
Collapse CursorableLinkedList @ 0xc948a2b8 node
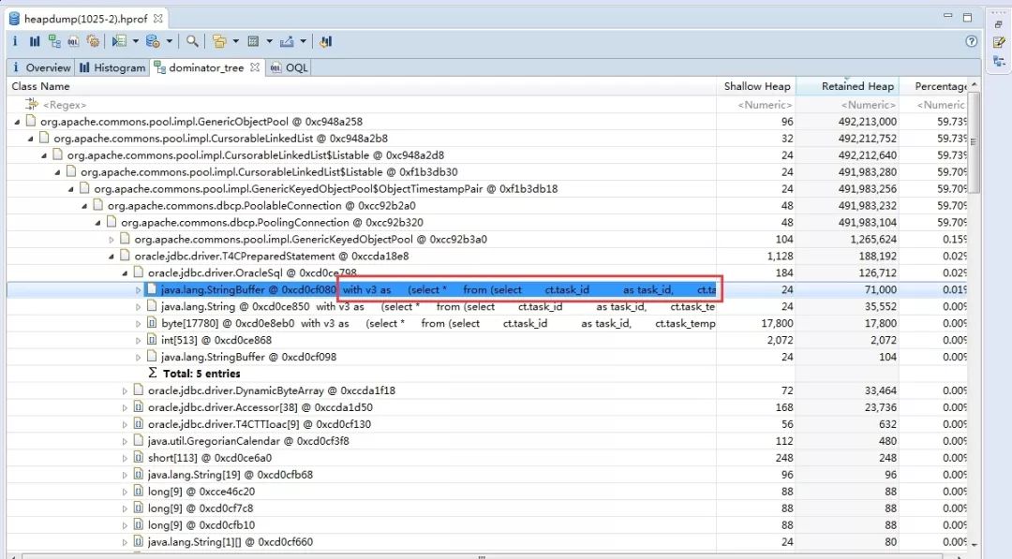(x=31, y=138)
